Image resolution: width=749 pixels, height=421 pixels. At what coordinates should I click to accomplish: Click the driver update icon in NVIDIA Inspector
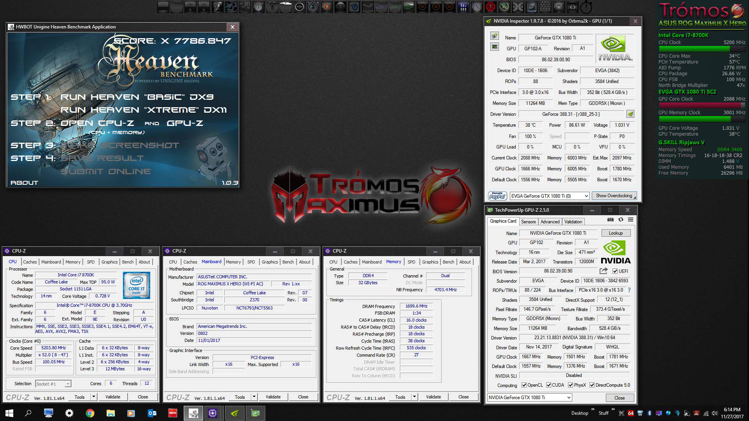(x=630, y=114)
